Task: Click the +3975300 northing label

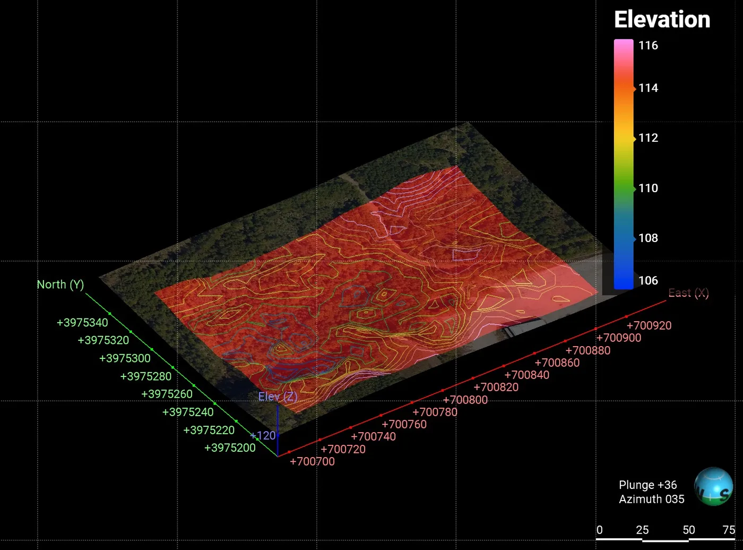Action: pos(125,359)
